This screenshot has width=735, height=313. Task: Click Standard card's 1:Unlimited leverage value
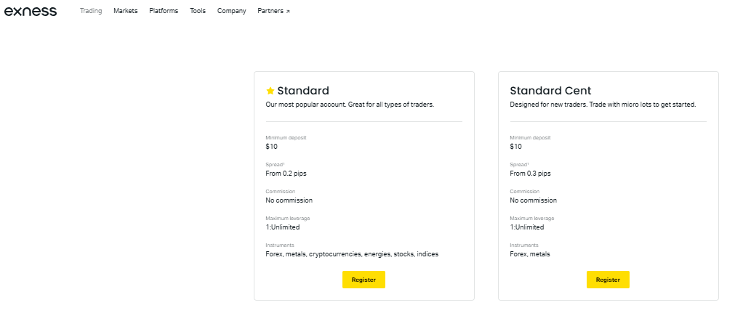click(x=283, y=227)
